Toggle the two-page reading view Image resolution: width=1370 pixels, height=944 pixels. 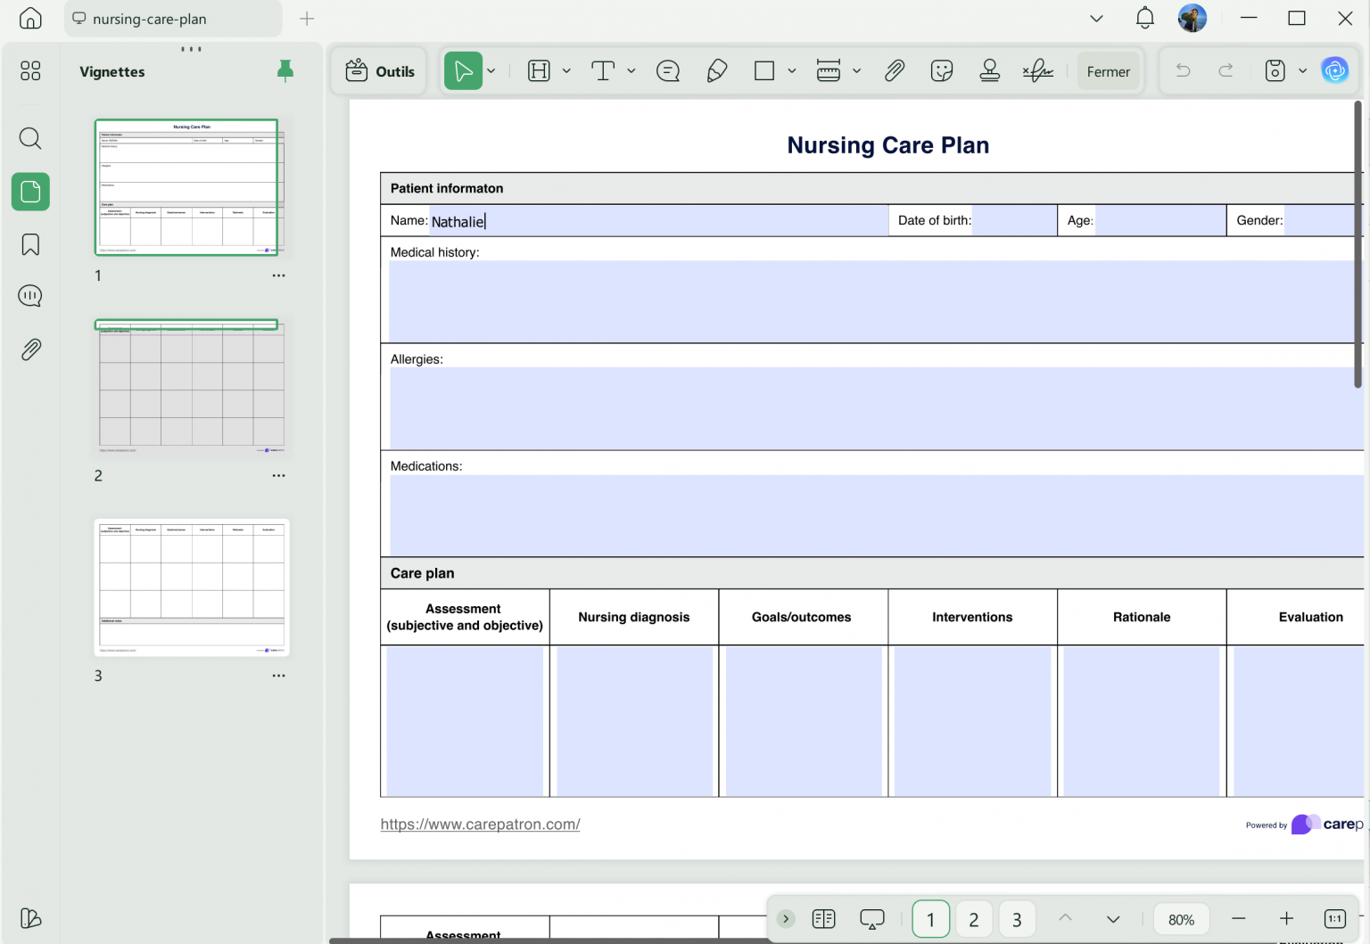[x=824, y=919]
